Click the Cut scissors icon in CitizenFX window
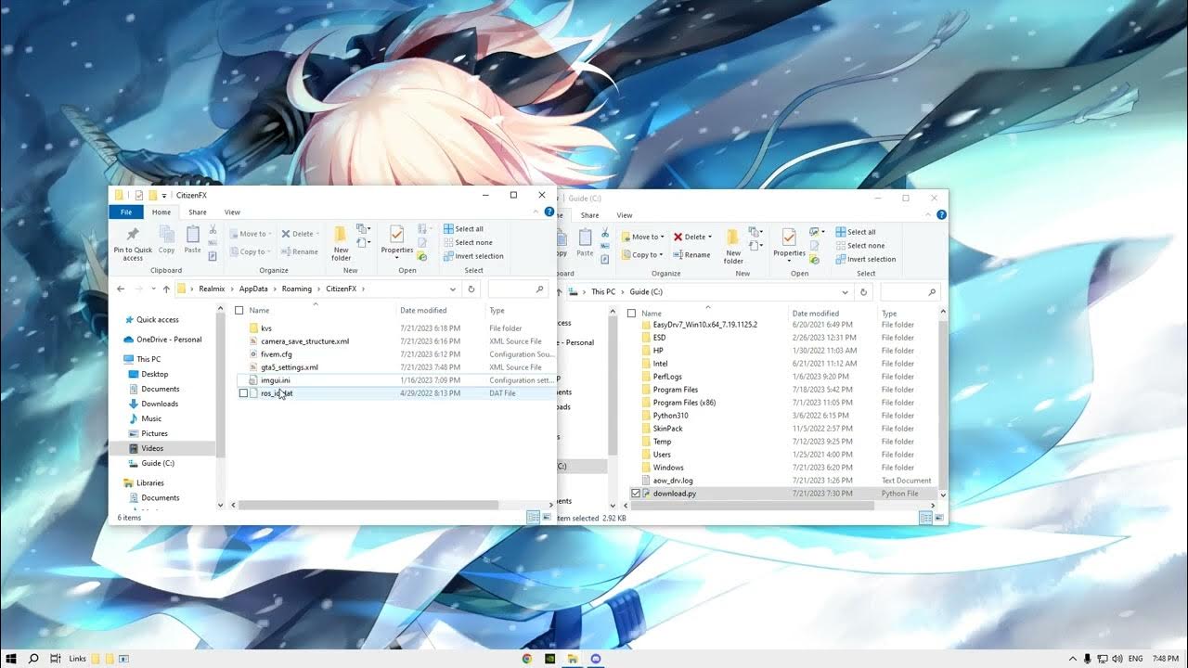This screenshot has width=1188, height=668. (x=213, y=229)
